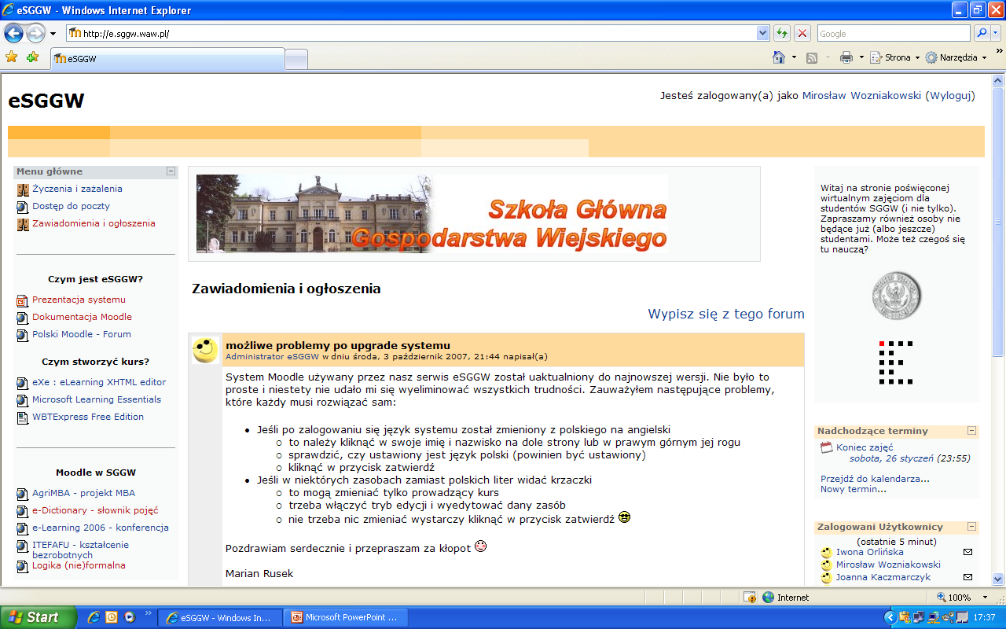The width and height of the screenshot is (1006, 629).
Task: Go forward with the browser Forward arrow
Action: (x=36, y=33)
